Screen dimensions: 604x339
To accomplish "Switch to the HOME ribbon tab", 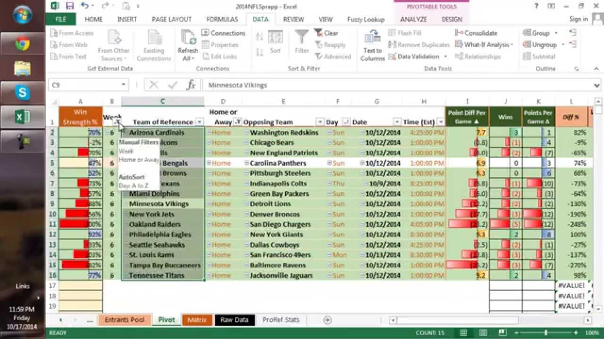I will coord(93,19).
